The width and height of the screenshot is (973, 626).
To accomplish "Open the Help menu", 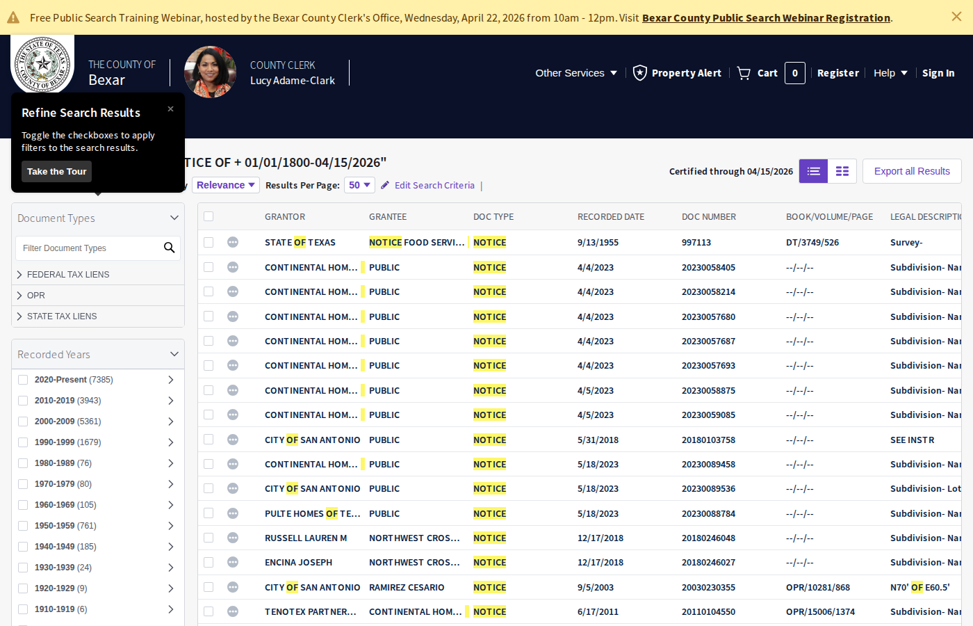I will [x=890, y=73].
